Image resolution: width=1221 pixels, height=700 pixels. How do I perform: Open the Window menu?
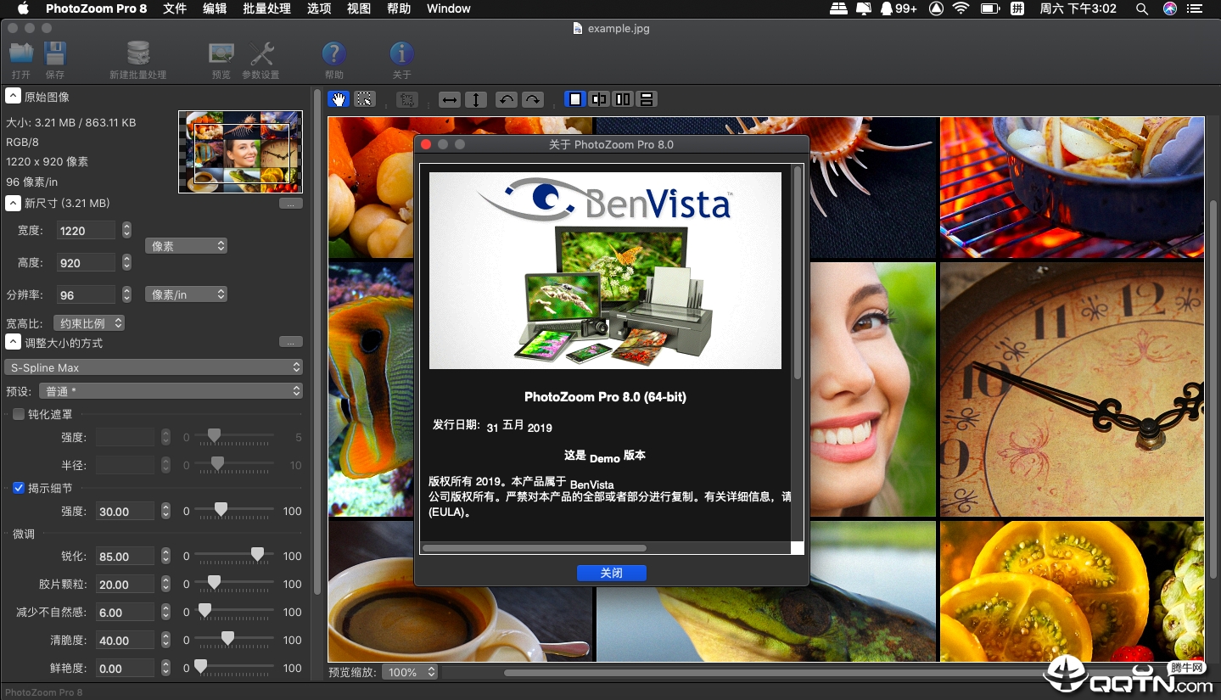click(x=449, y=8)
